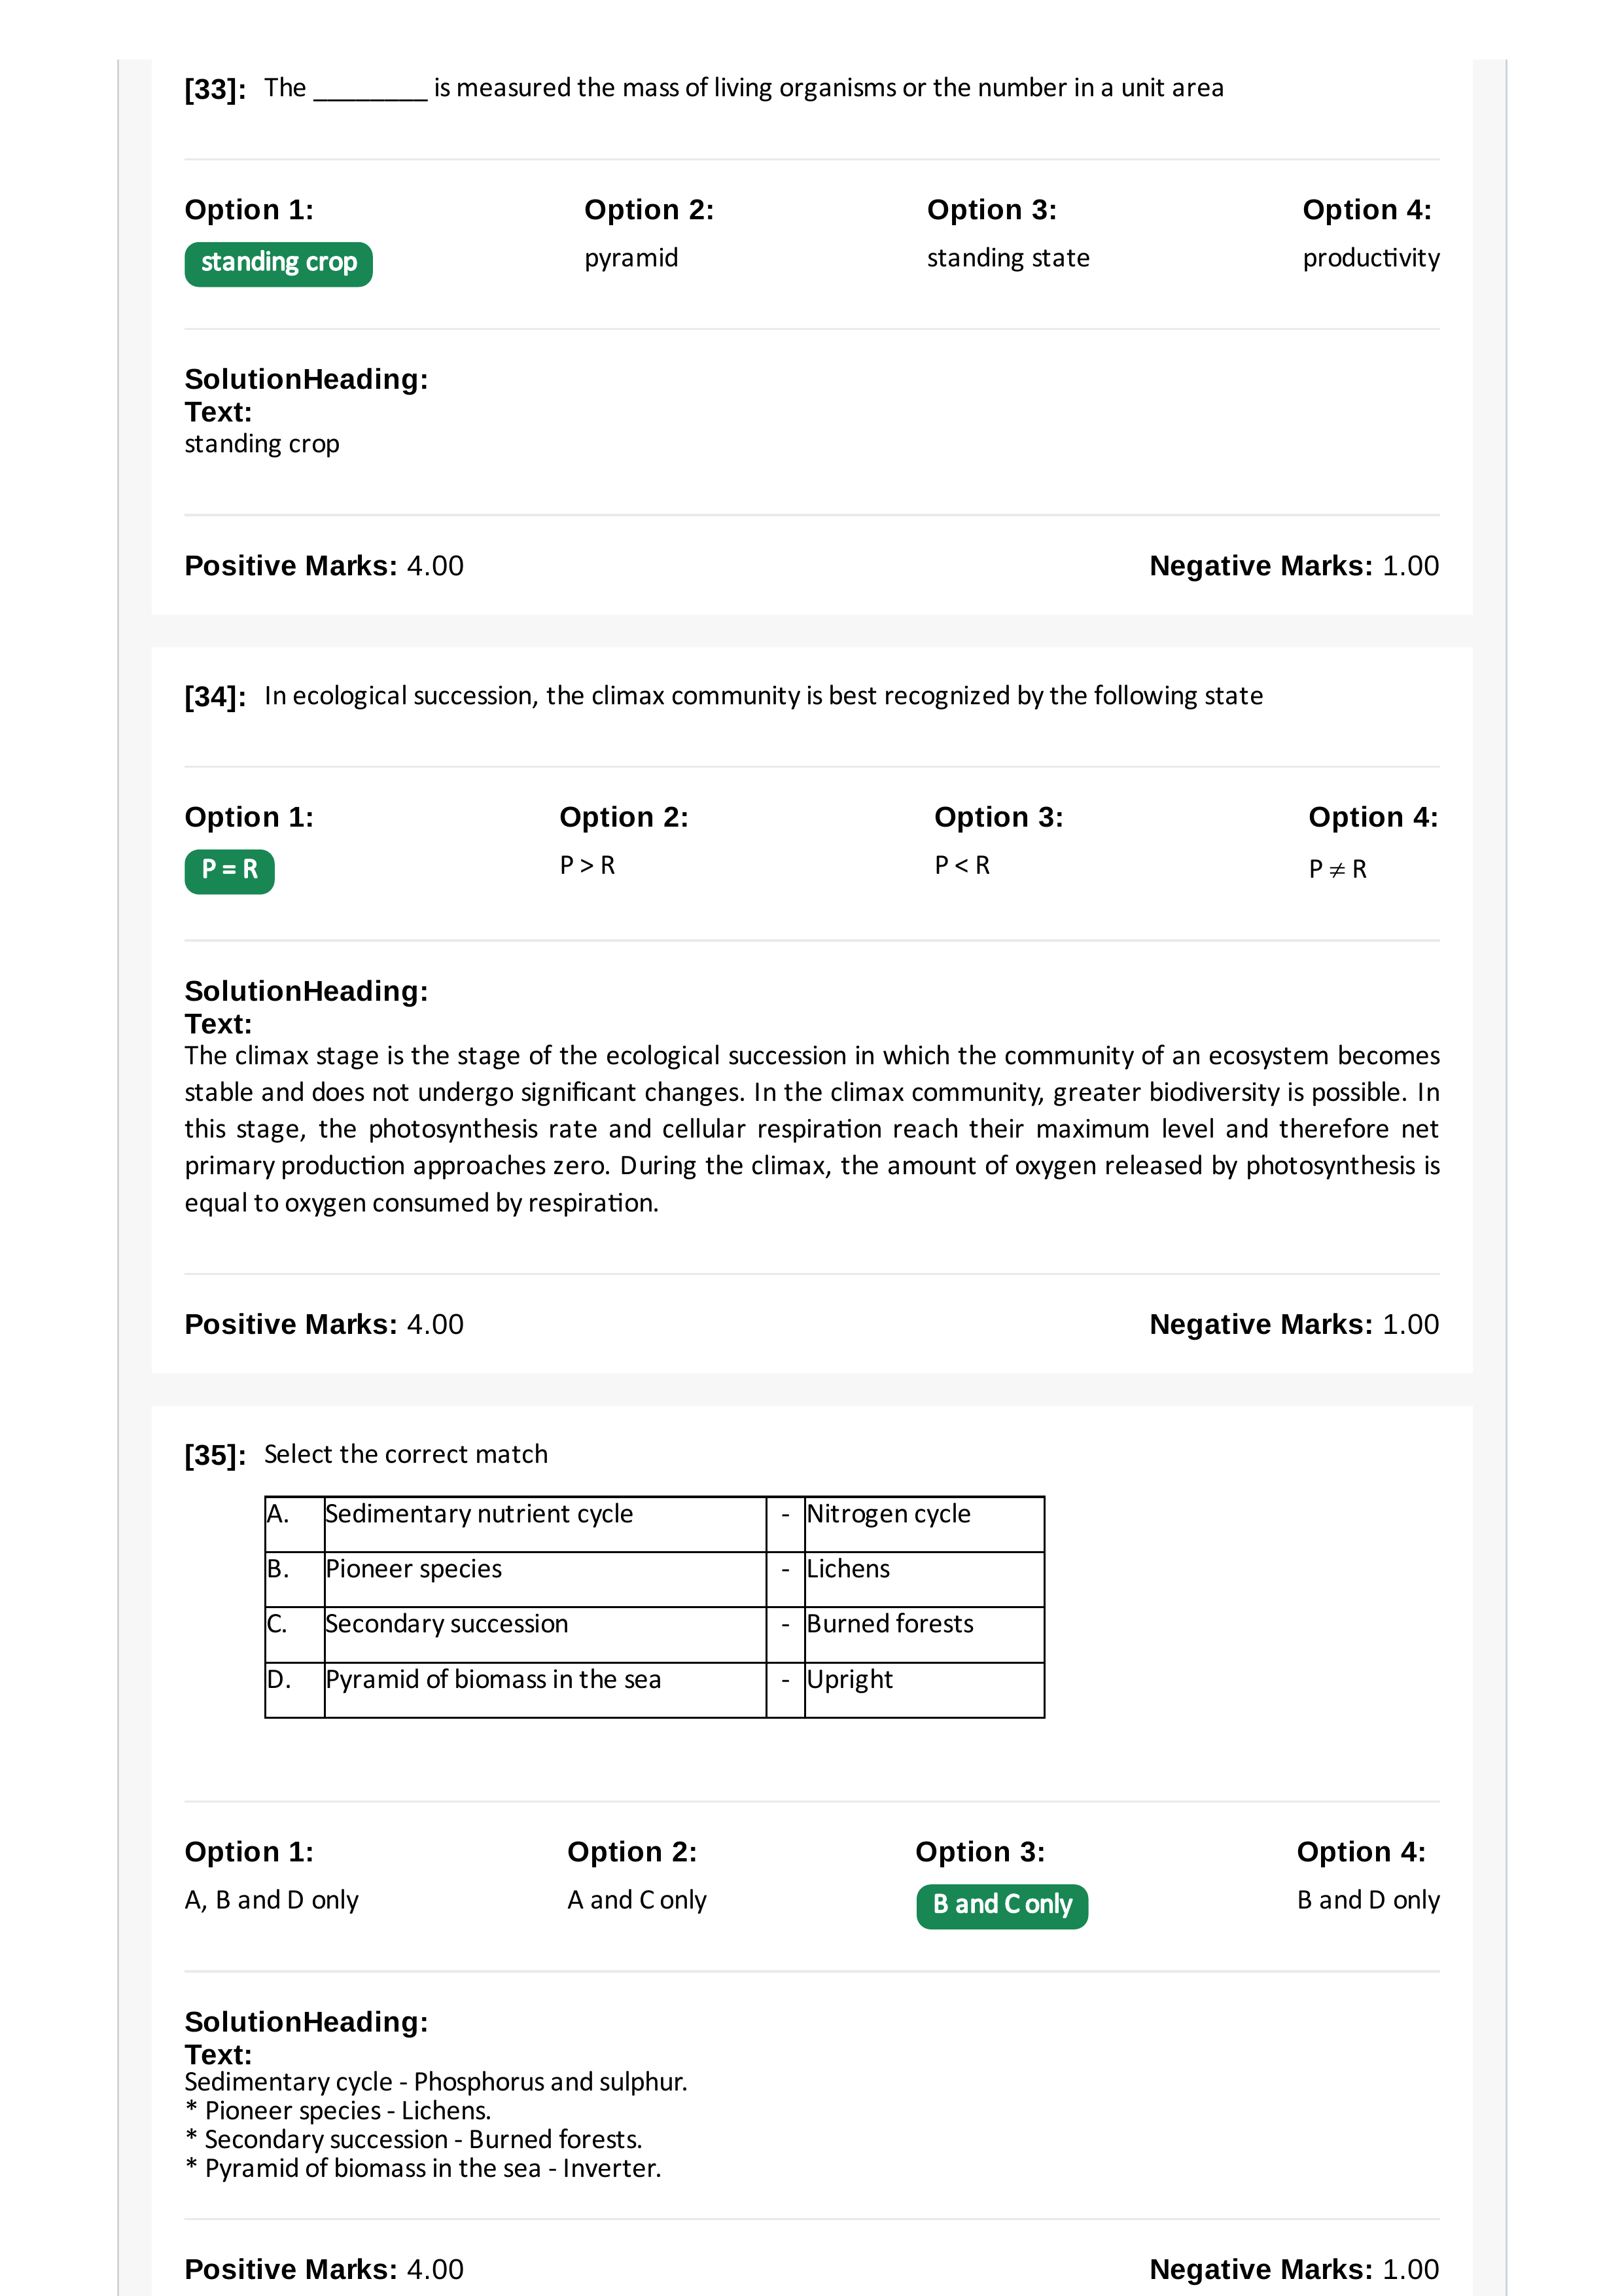Image resolution: width=1622 pixels, height=2296 pixels.
Task: Pick the 'P > R' option
Action: (x=588, y=865)
